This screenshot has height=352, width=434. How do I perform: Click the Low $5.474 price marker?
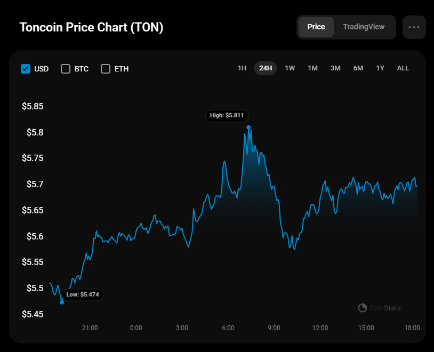pos(83,294)
